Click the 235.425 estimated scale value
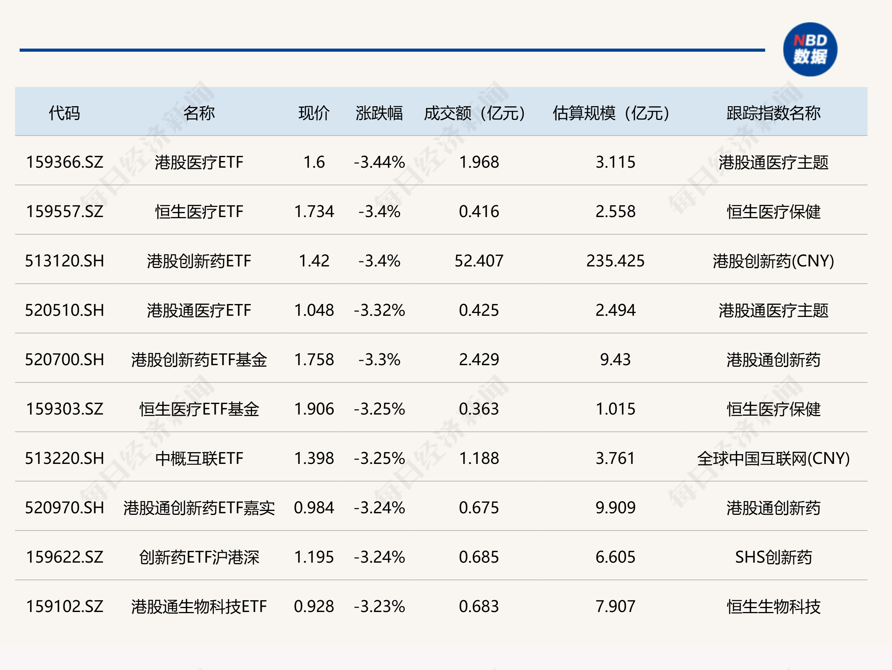 click(x=615, y=261)
